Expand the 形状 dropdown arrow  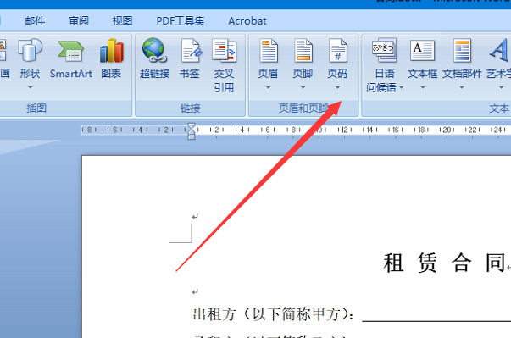click(30, 87)
